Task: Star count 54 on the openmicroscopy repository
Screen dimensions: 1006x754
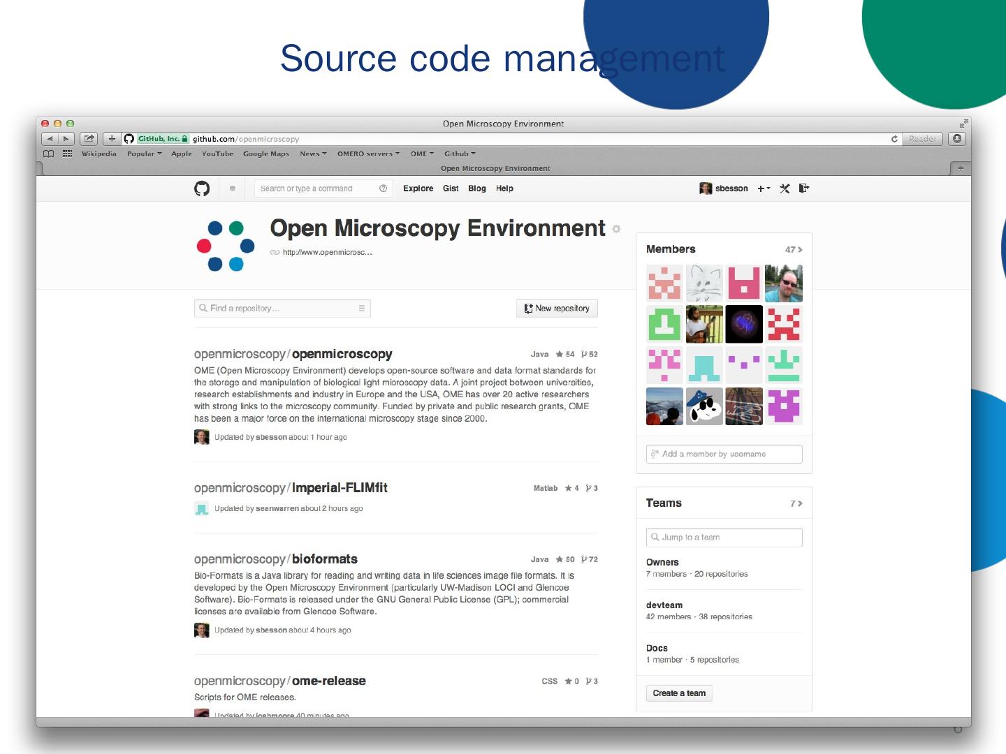Action: (565, 354)
